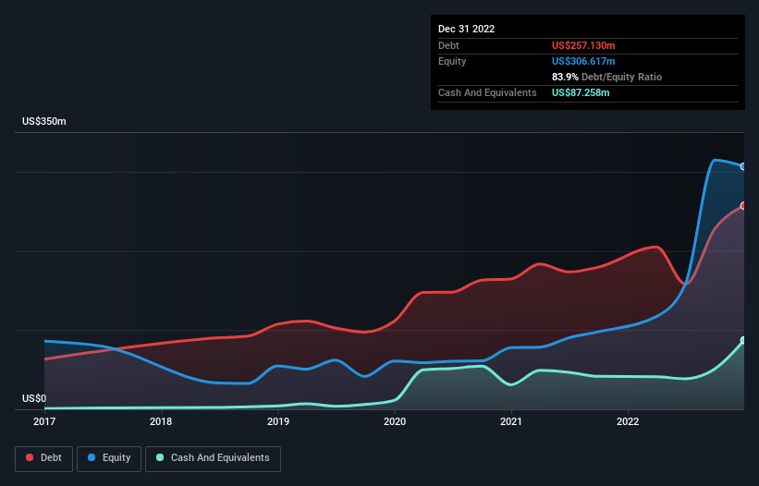Select the red Debt endpoint marker
759x486 pixels.
coord(743,205)
